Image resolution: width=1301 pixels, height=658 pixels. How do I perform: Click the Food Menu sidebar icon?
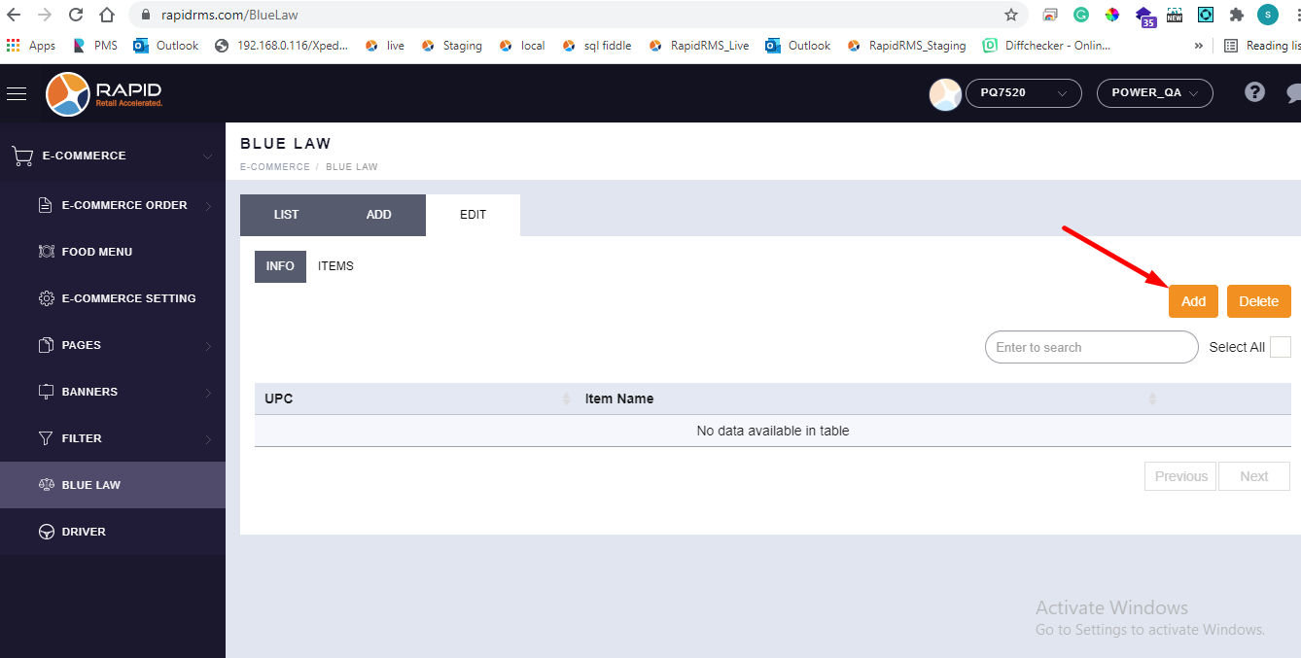tap(46, 252)
